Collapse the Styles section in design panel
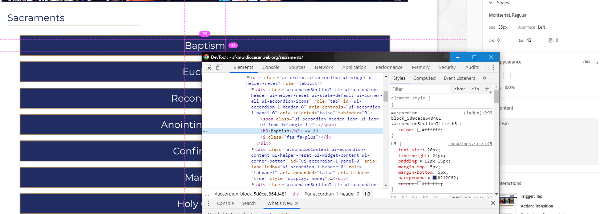 491,3
